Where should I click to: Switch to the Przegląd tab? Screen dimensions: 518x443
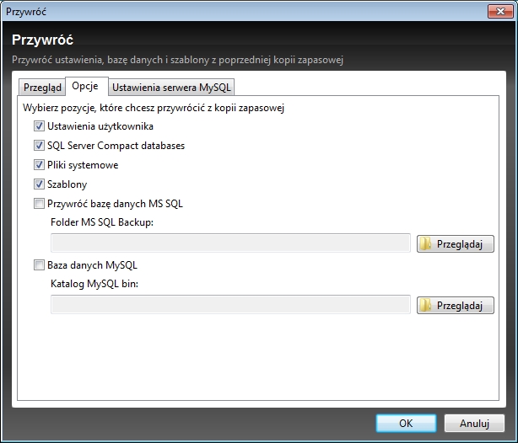point(41,87)
